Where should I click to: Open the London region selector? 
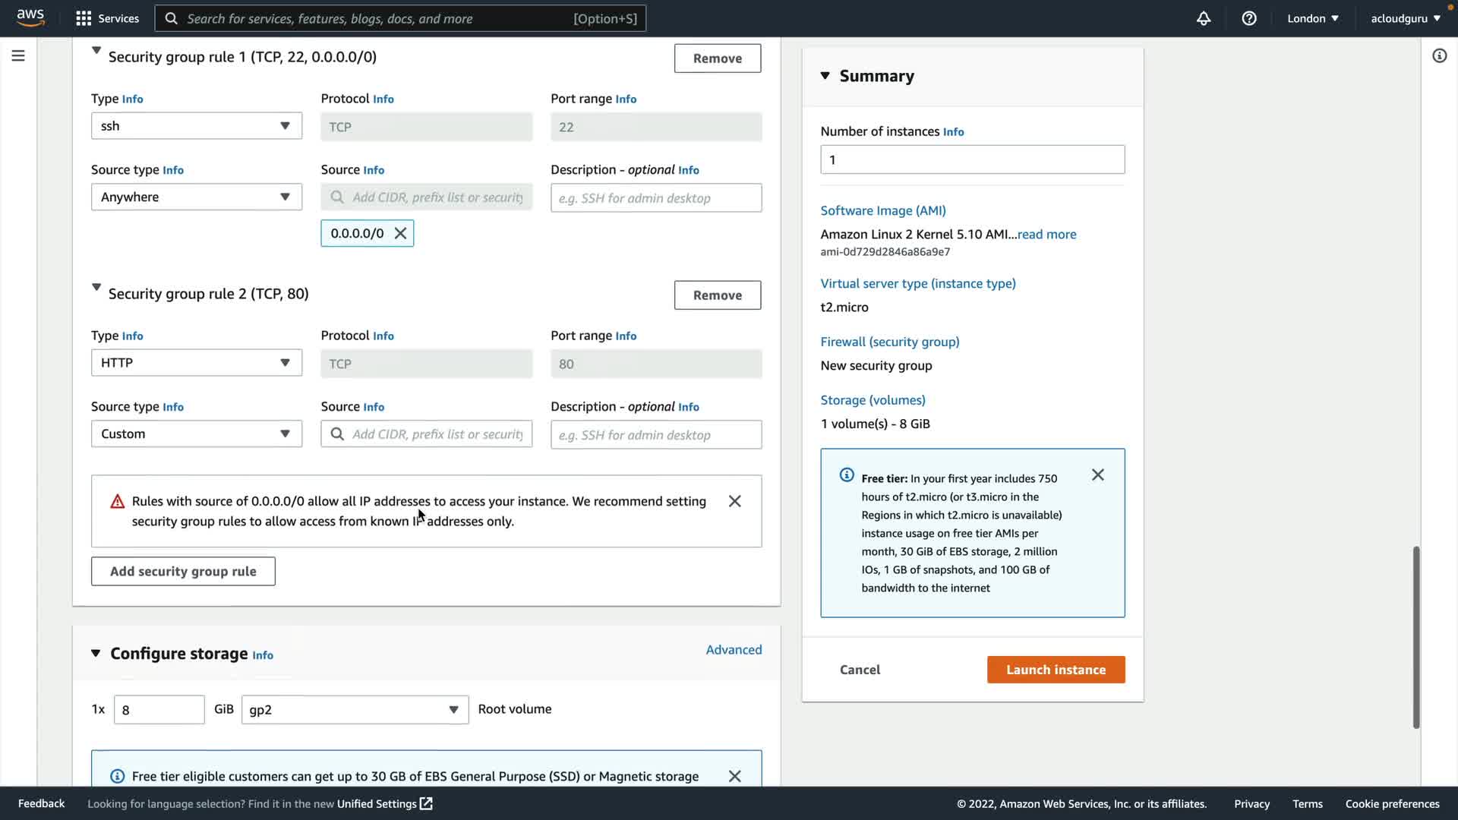tap(1312, 18)
